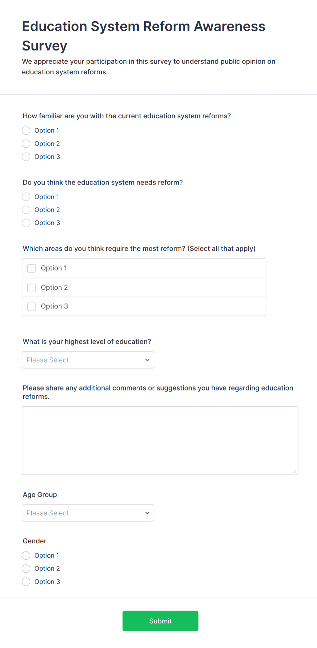This screenshot has width=317, height=648.
Task: Choose Option 2 under education system needs reform
Action: [x=26, y=210]
